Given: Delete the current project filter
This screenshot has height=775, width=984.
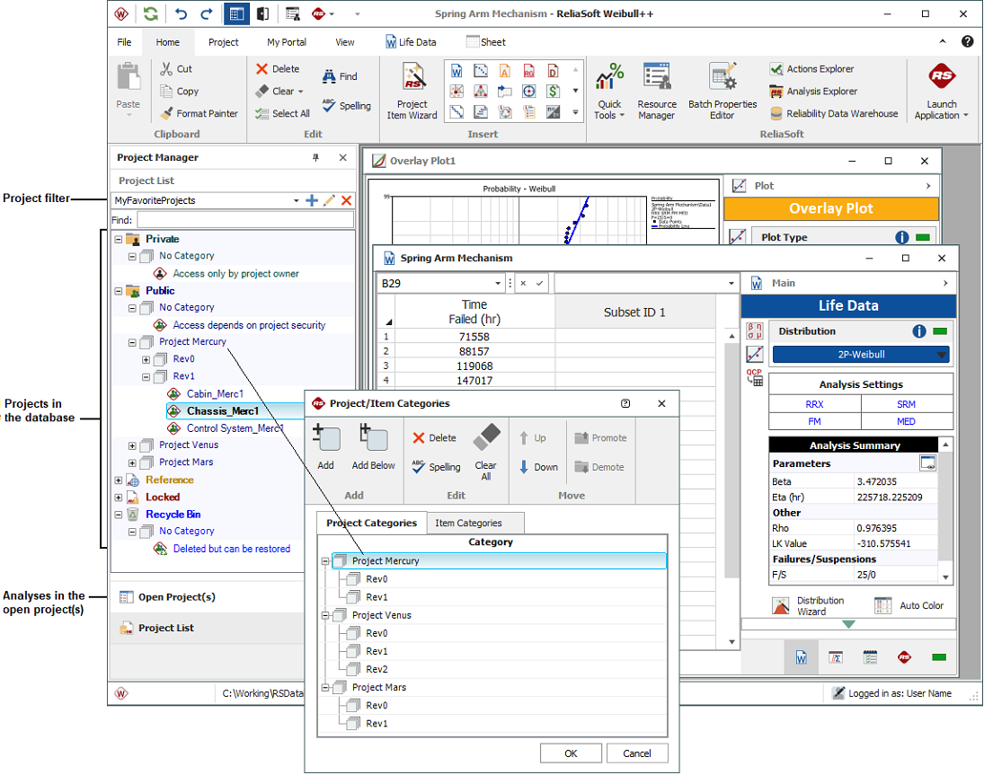Looking at the screenshot, I should point(346,200).
